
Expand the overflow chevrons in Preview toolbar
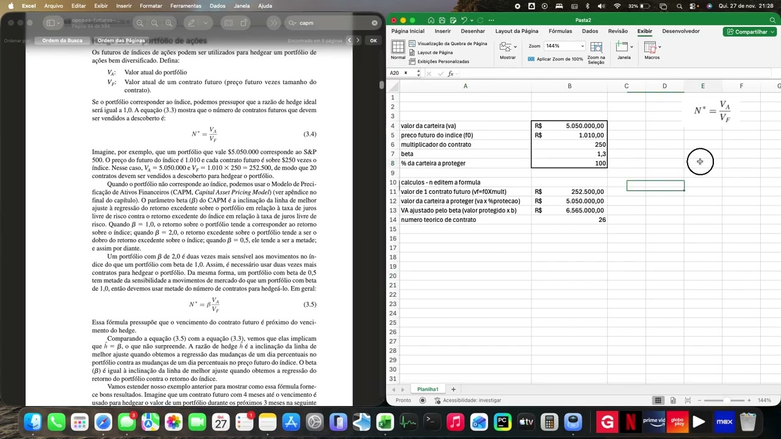click(273, 23)
